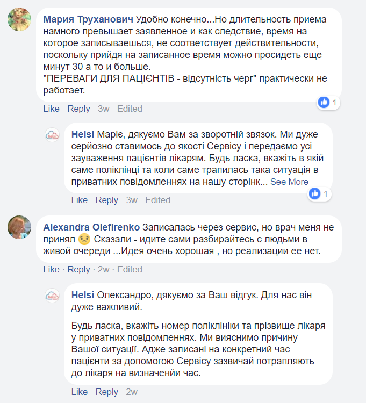Like Мария Труханович's comment

(51, 109)
